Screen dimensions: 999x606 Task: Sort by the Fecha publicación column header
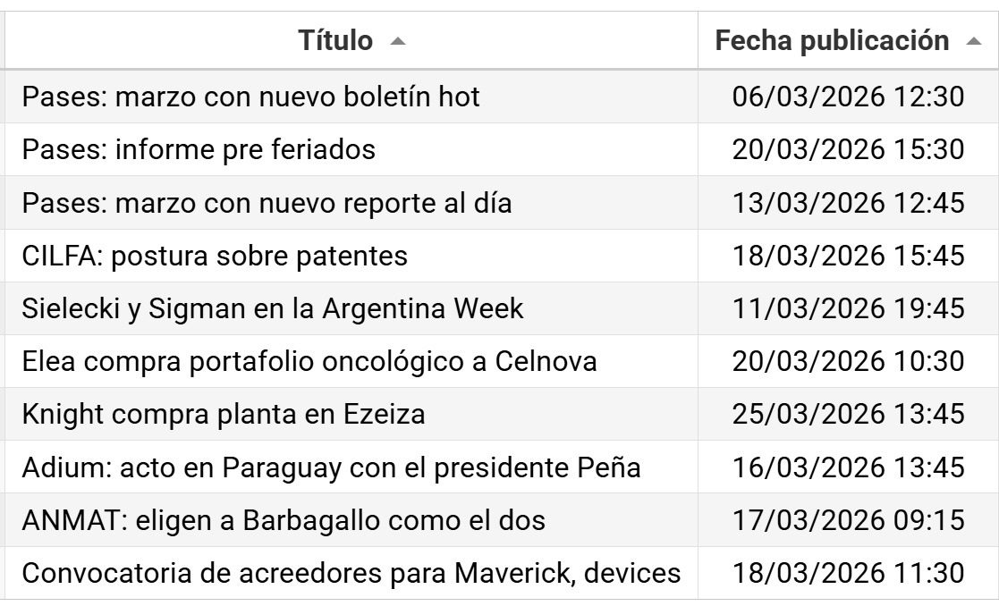[x=833, y=41]
